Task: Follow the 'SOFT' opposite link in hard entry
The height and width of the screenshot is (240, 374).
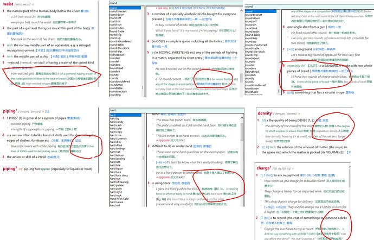Action: click(x=182, y=140)
